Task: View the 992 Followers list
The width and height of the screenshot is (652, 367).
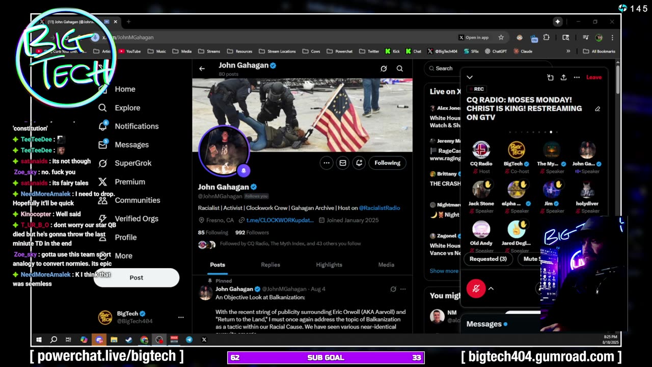Action: 252,232
